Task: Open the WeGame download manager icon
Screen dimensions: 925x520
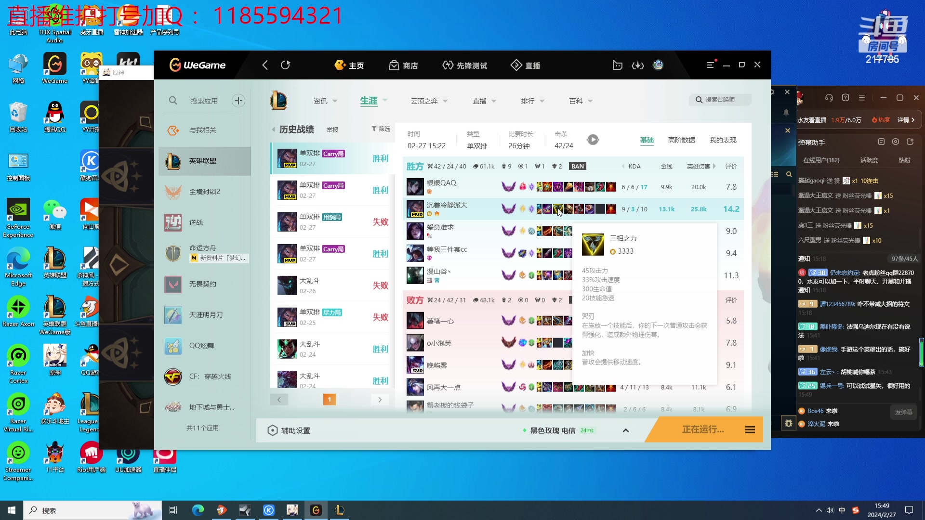Action: (638, 65)
